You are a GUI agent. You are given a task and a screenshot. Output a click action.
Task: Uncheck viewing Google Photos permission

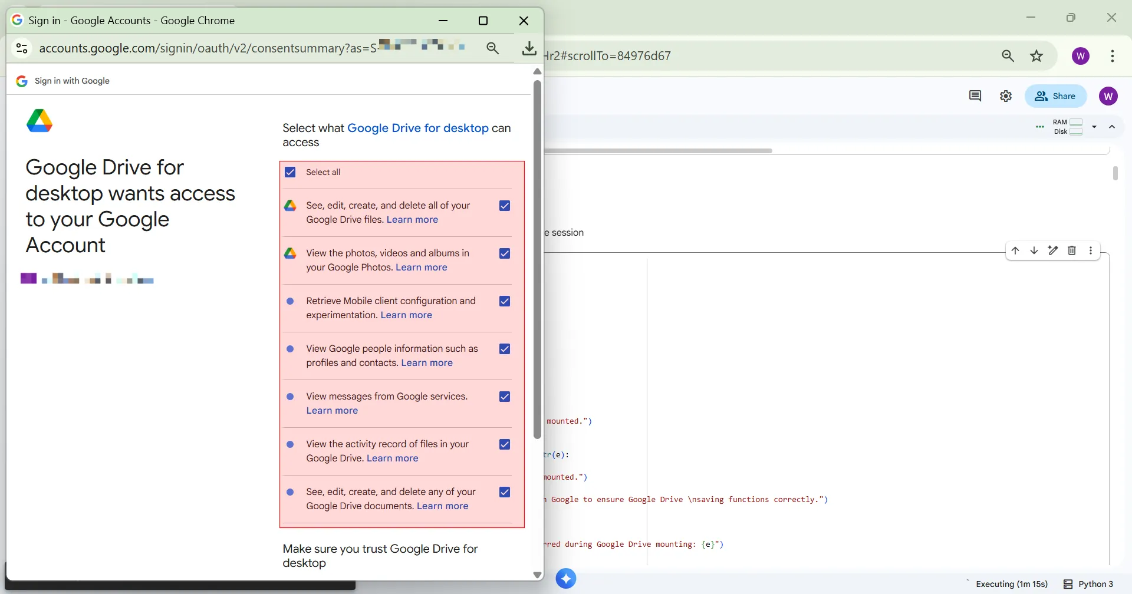[505, 253]
